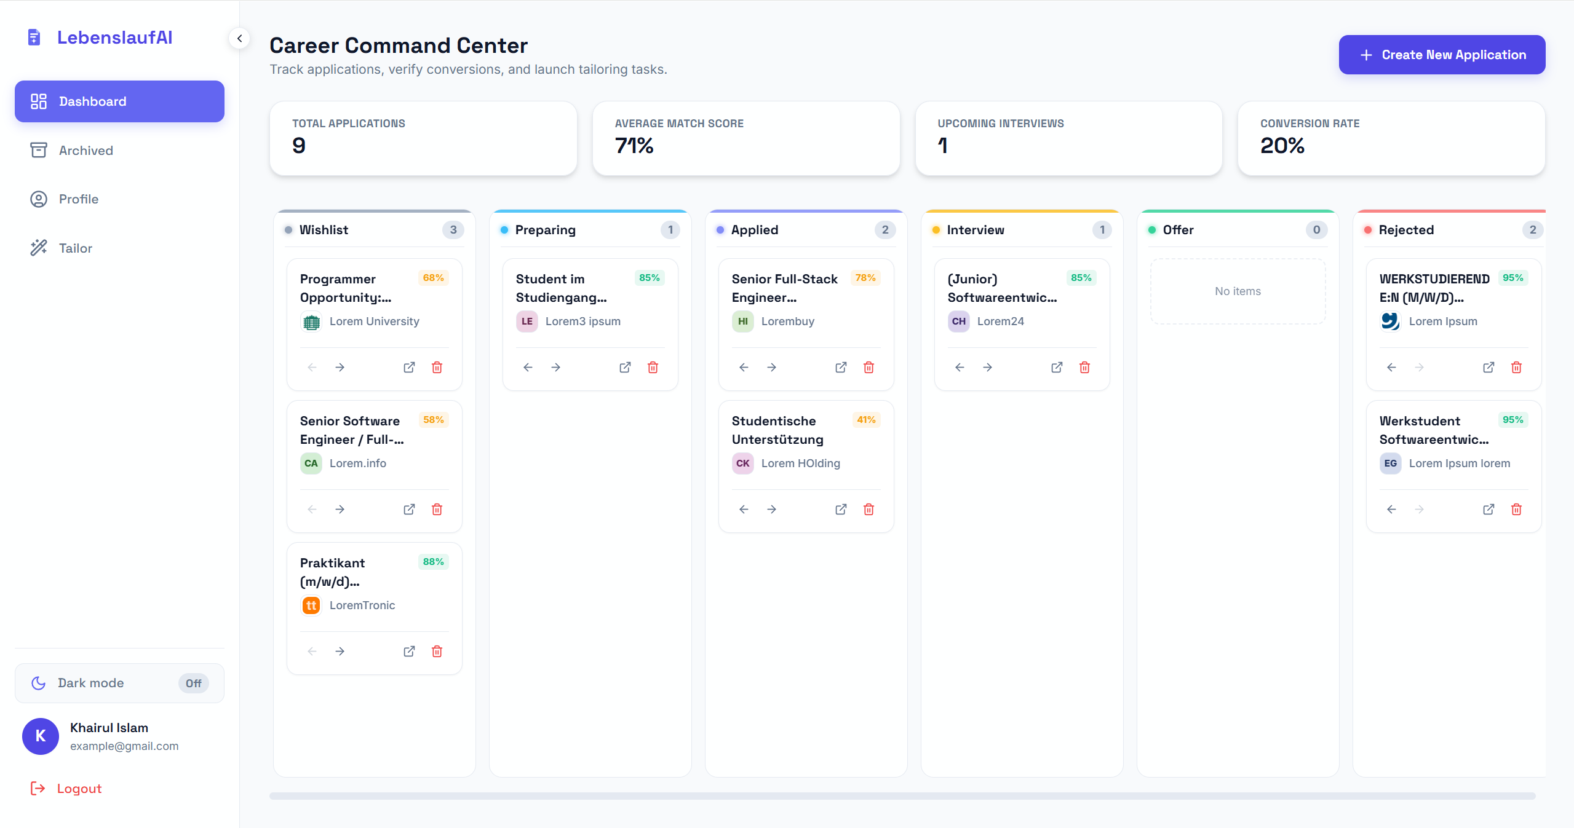Delete Student im Studiengang card
1574x828 pixels.
tap(653, 368)
